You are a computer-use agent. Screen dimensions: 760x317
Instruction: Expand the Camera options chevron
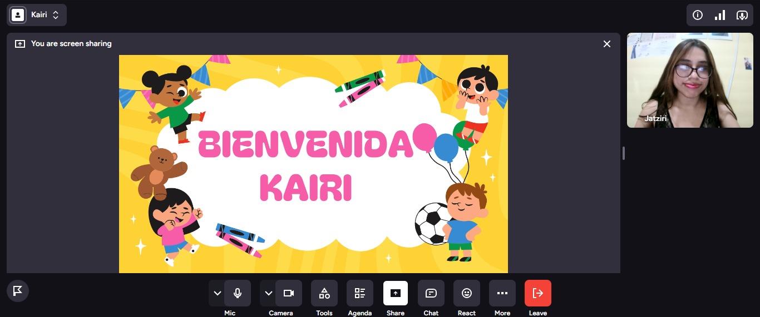click(x=268, y=293)
